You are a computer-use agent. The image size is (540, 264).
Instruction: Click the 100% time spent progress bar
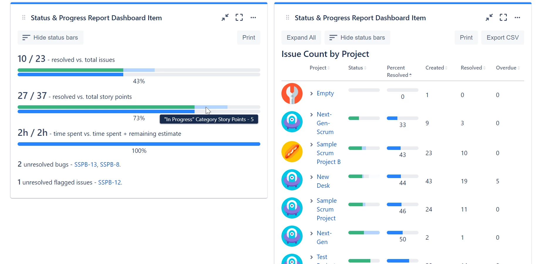coord(139,144)
